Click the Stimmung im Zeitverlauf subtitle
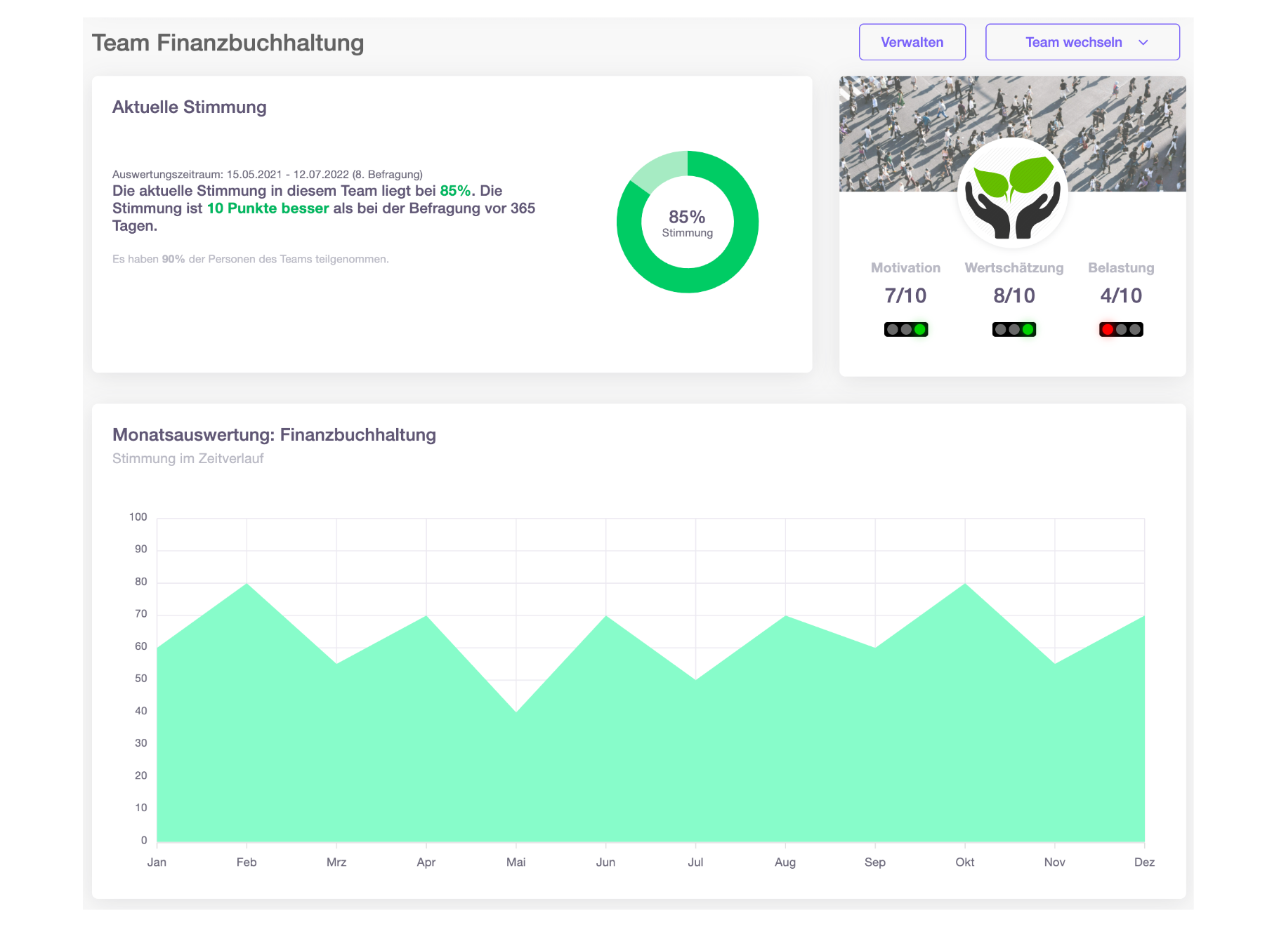This screenshot has width=1279, height=927. [188, 458]
